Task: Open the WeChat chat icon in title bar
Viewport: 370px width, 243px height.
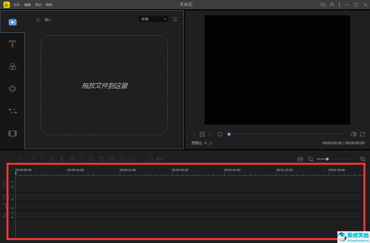Action: (323, 5)
